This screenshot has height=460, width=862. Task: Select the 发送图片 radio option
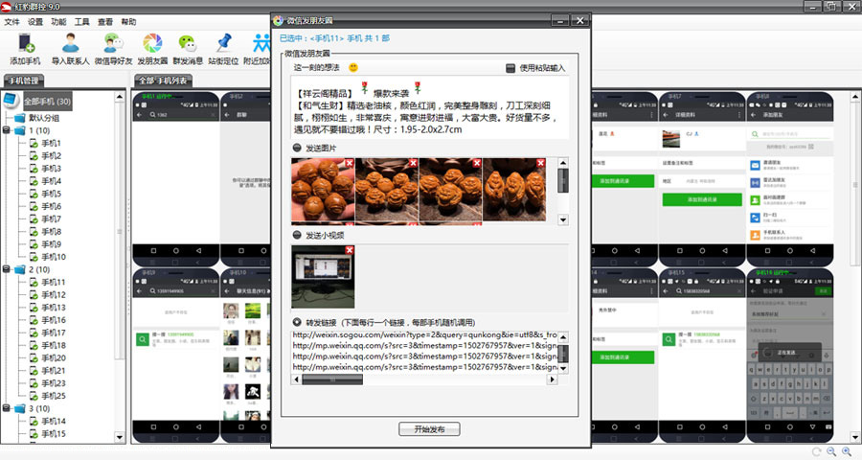click(x=297, y=148)
